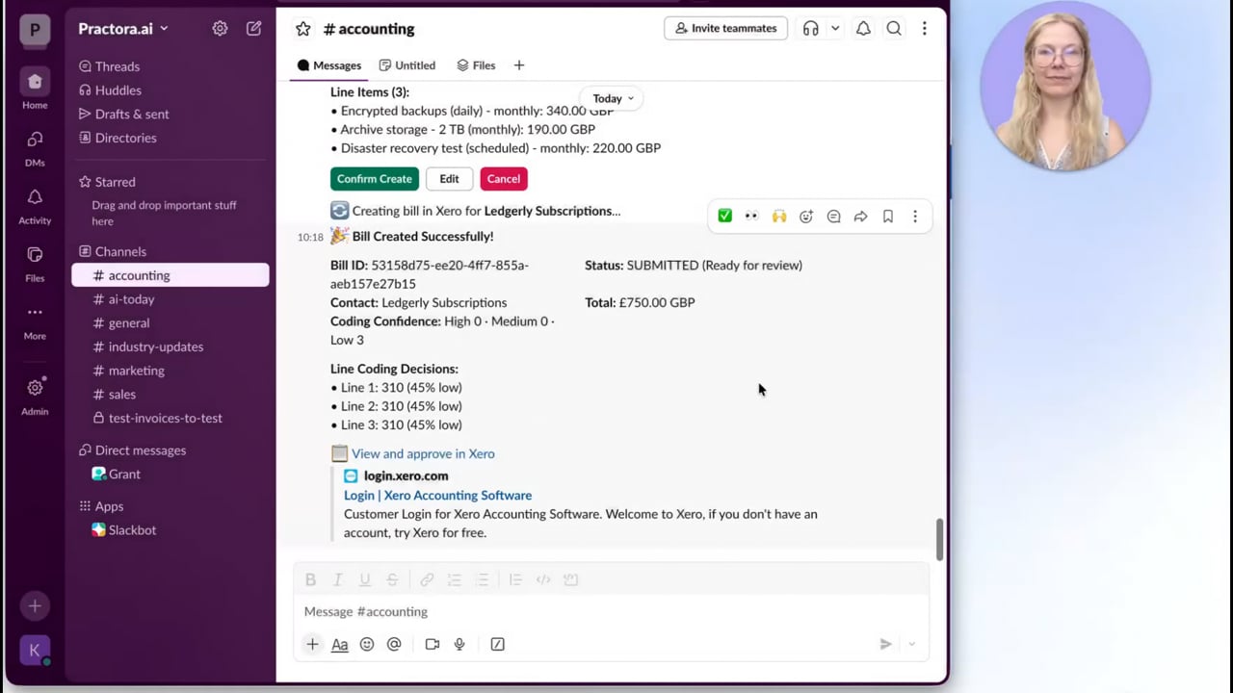Open more message actions menu
Image resolution: width=1233 pixels, height=693 pixels.
click(x=915, y=217)
